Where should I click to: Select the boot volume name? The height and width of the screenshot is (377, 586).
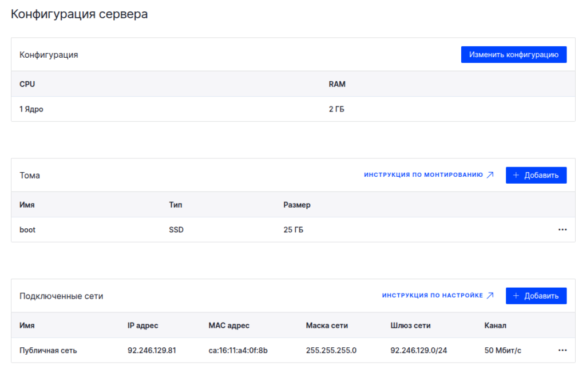click(27, 229)
